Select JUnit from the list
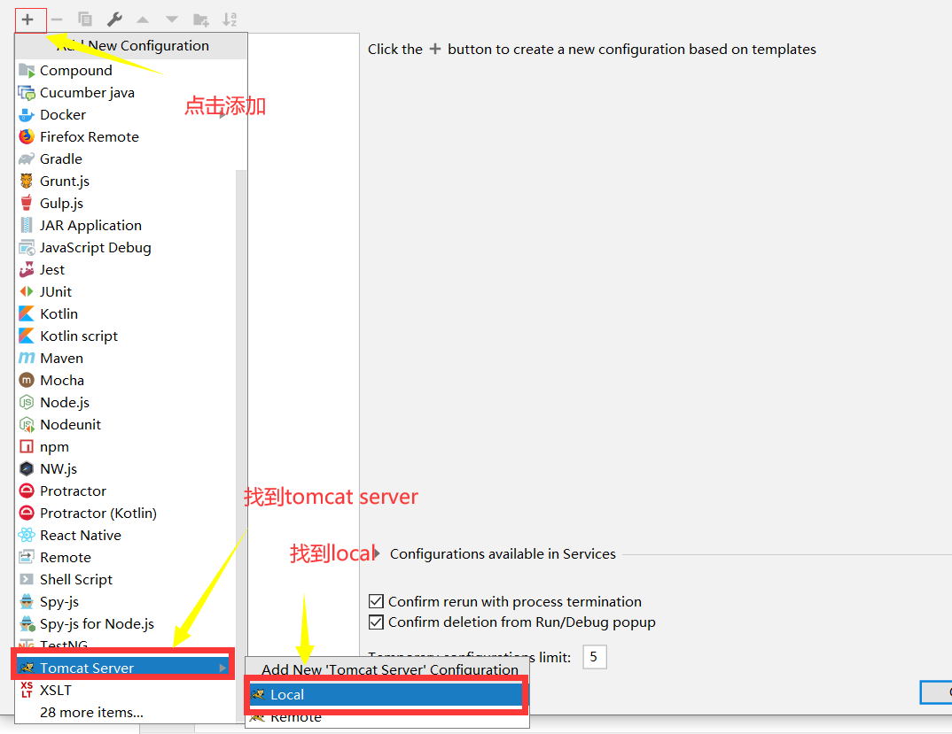 tap(126, 292)
